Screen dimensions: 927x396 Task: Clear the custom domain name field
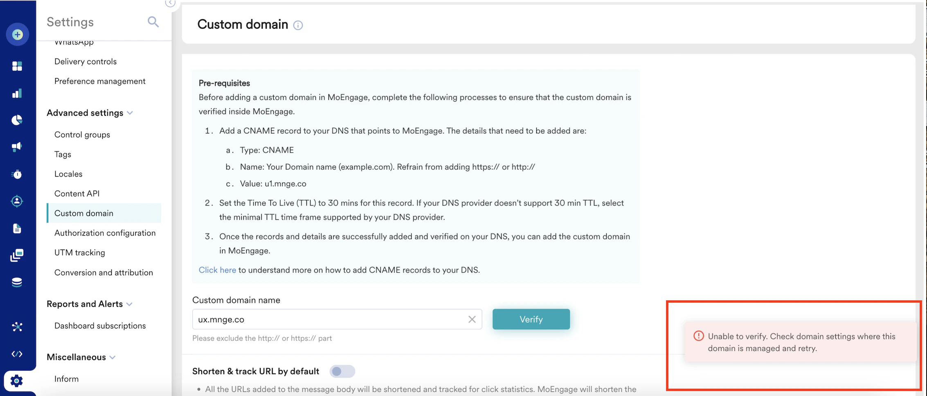(x=472, y=319)
